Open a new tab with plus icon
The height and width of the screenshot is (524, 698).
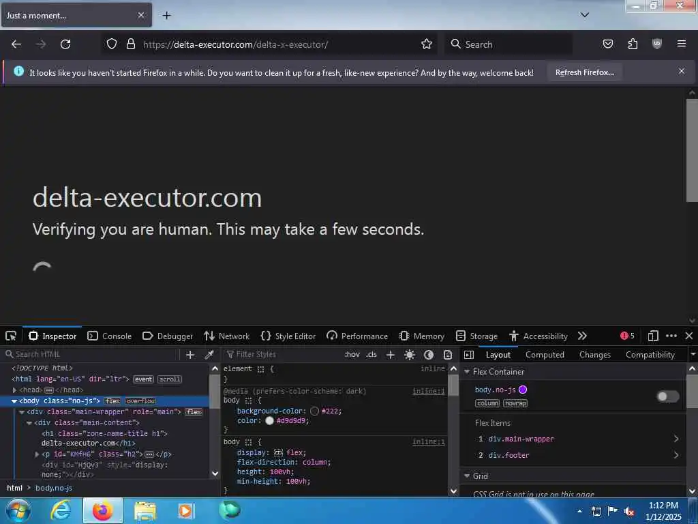pos(166,16)
